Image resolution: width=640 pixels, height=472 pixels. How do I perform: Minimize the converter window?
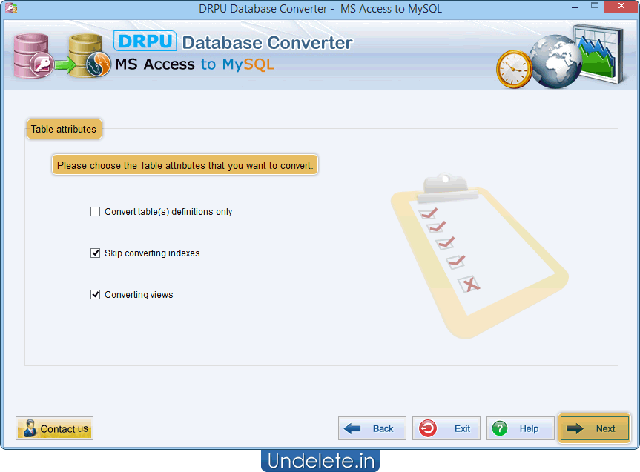[575, 7]
